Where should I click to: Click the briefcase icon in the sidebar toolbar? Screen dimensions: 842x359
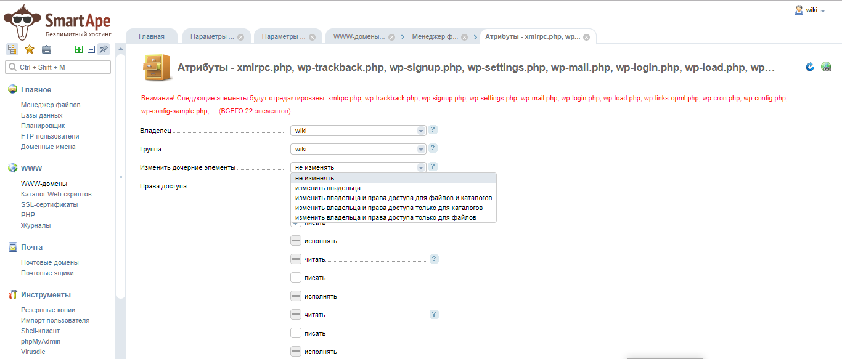tap(46, 49)
